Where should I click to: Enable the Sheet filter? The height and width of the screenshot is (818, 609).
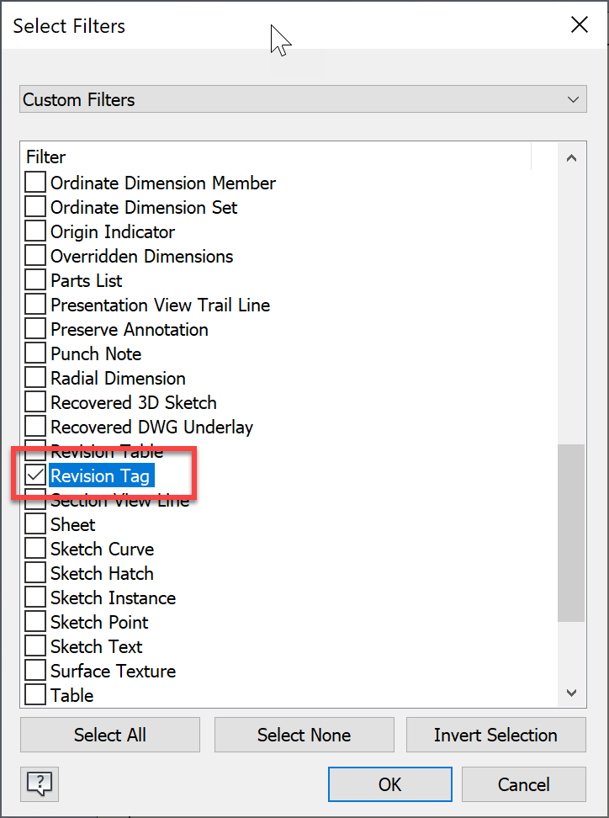pos(34,524)
